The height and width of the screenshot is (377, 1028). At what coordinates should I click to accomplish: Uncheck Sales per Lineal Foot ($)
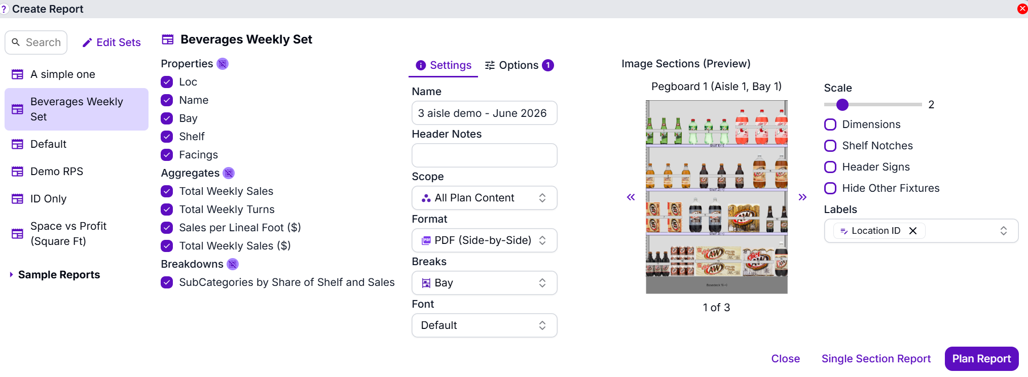click(167, 228)
